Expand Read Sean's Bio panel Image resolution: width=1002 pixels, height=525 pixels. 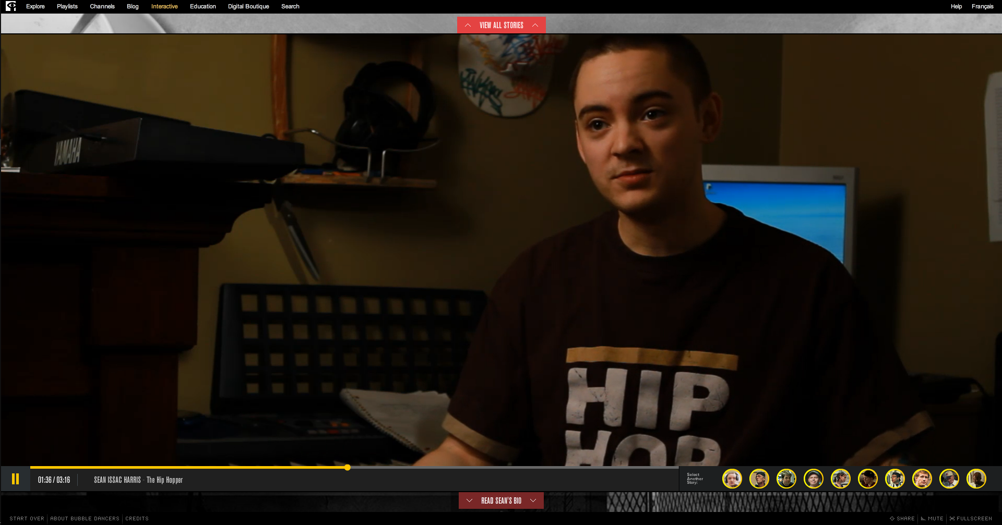tap(501, 500)
